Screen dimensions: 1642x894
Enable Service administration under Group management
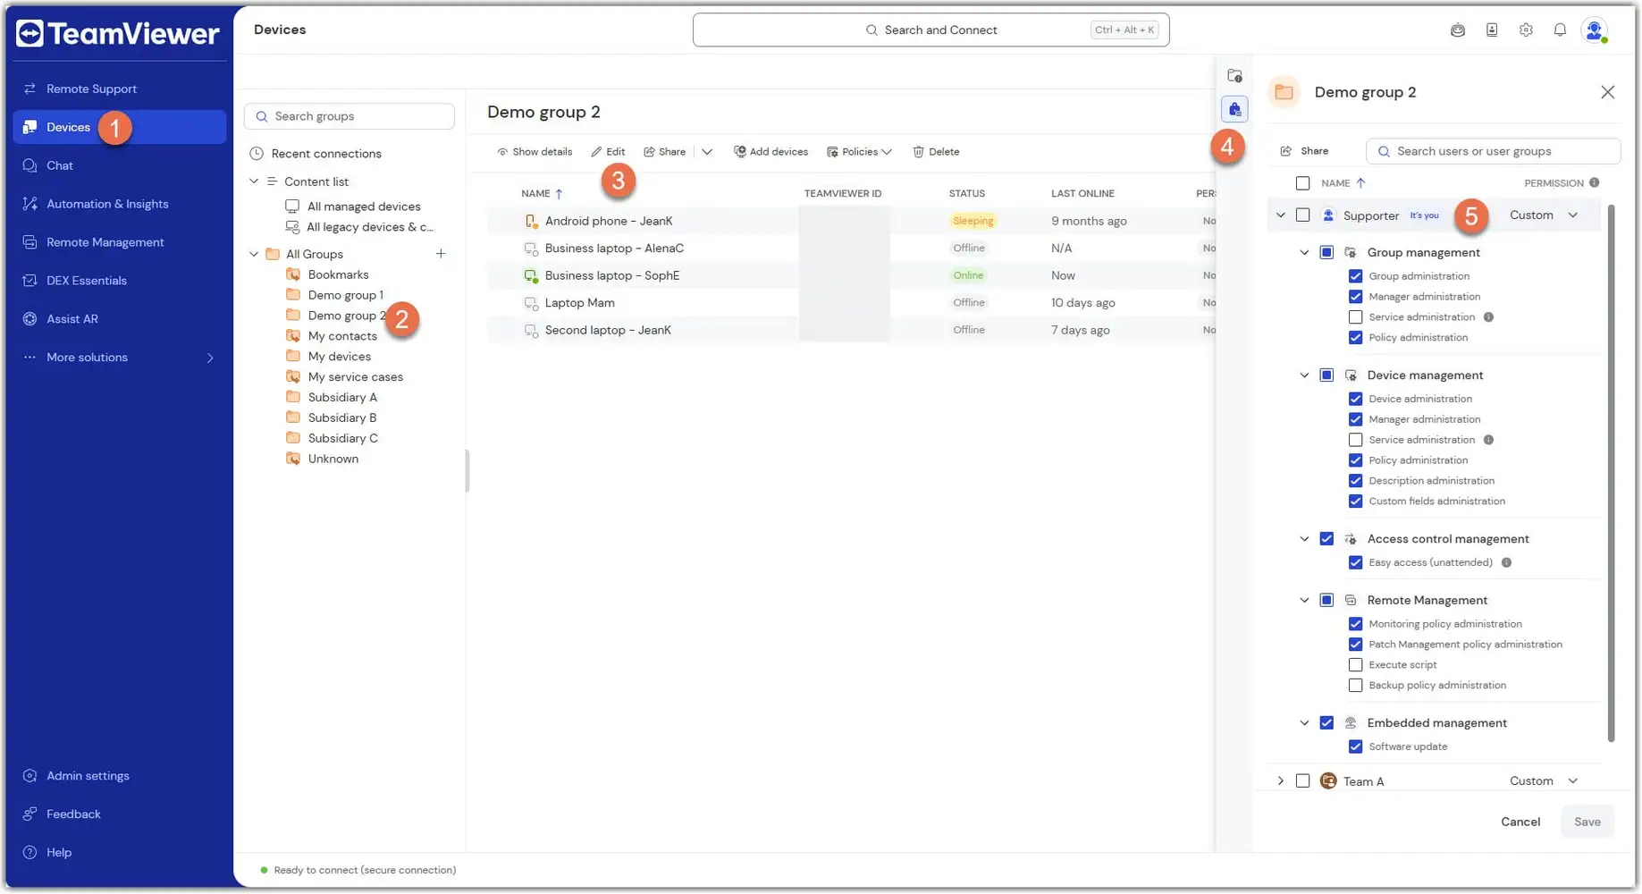pyautogui.click(x=1355, y=317)
